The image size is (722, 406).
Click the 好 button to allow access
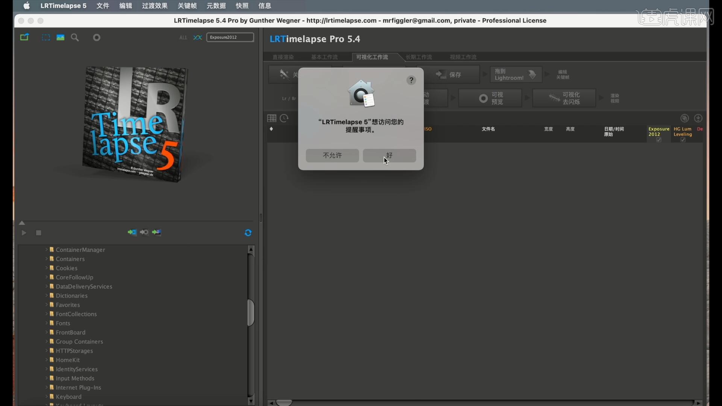pyautogui.click(x=389, y=155)
